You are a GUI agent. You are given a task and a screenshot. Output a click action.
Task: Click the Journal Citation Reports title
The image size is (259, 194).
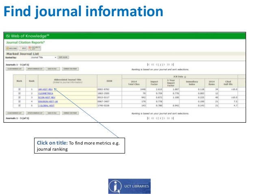tap(26, 43)
